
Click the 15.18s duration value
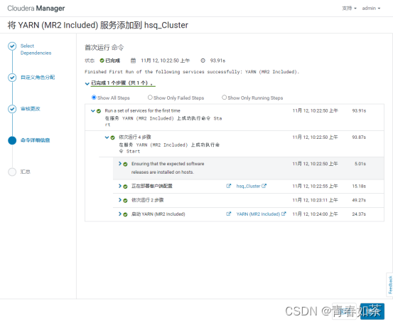(x=359, y=186)
